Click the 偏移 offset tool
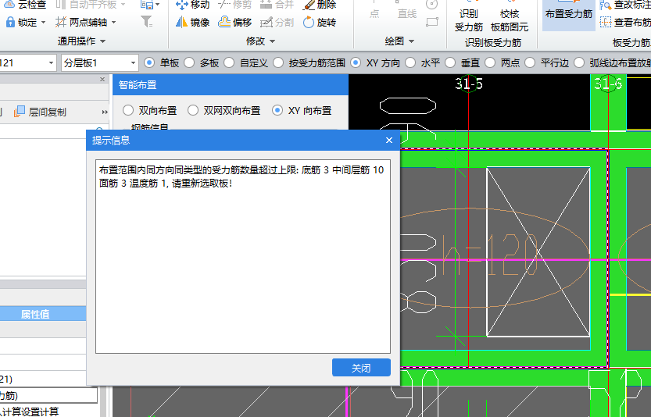Viewport: 651px width, 417px height. tap(235, 22)
